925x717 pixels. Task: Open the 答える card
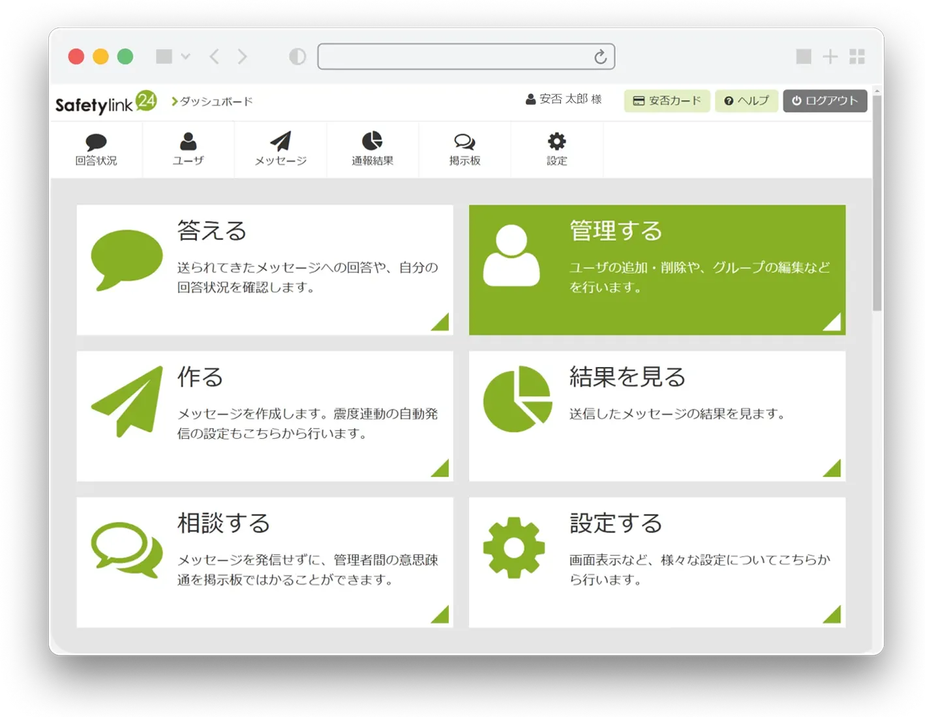click(265, 270)
